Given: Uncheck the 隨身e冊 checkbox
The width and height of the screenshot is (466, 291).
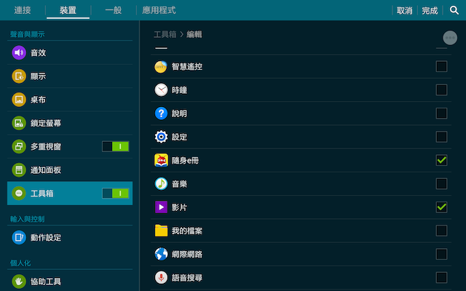Looking at the screenshot, I should 441,160.
